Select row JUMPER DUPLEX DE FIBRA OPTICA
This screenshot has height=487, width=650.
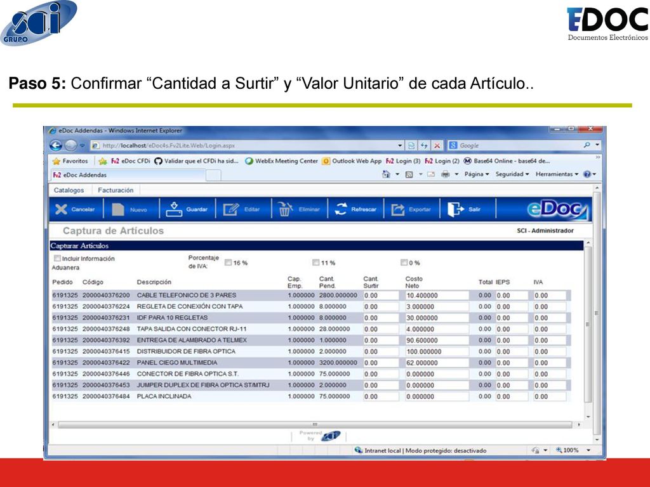point(310,385)
